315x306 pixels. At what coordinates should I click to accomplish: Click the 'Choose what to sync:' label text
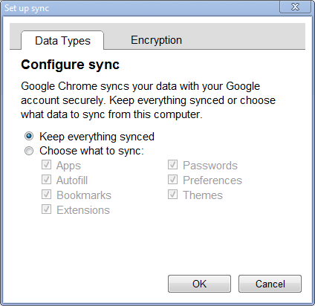coord(91,151)
